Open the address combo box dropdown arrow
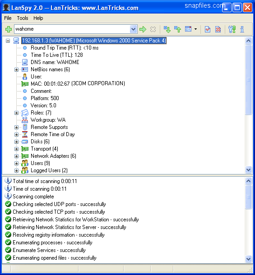Image resolution: width=255 pixels, height=275 pixels. pyautogui.click(x=133, y=29)
